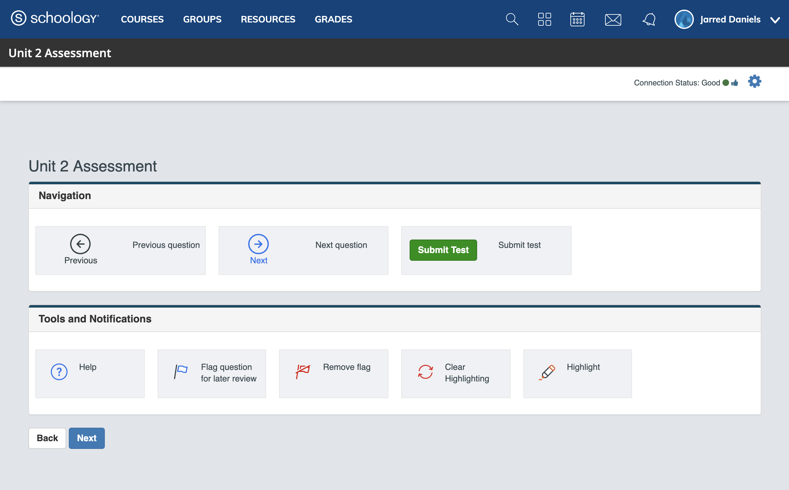Select the Remove flag tool

pyautogui.click(x=333, y=373)
